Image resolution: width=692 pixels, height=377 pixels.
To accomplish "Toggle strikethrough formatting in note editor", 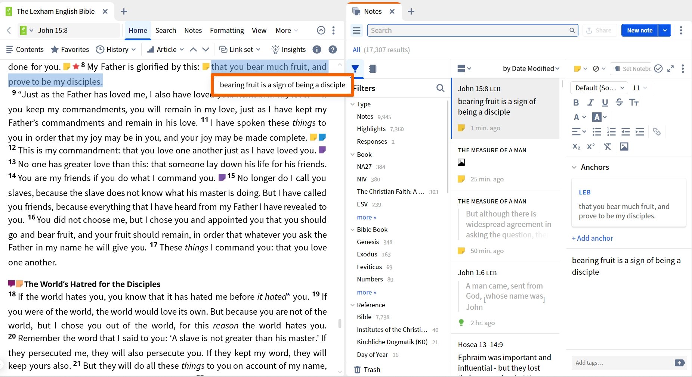I will click(619, 102).
